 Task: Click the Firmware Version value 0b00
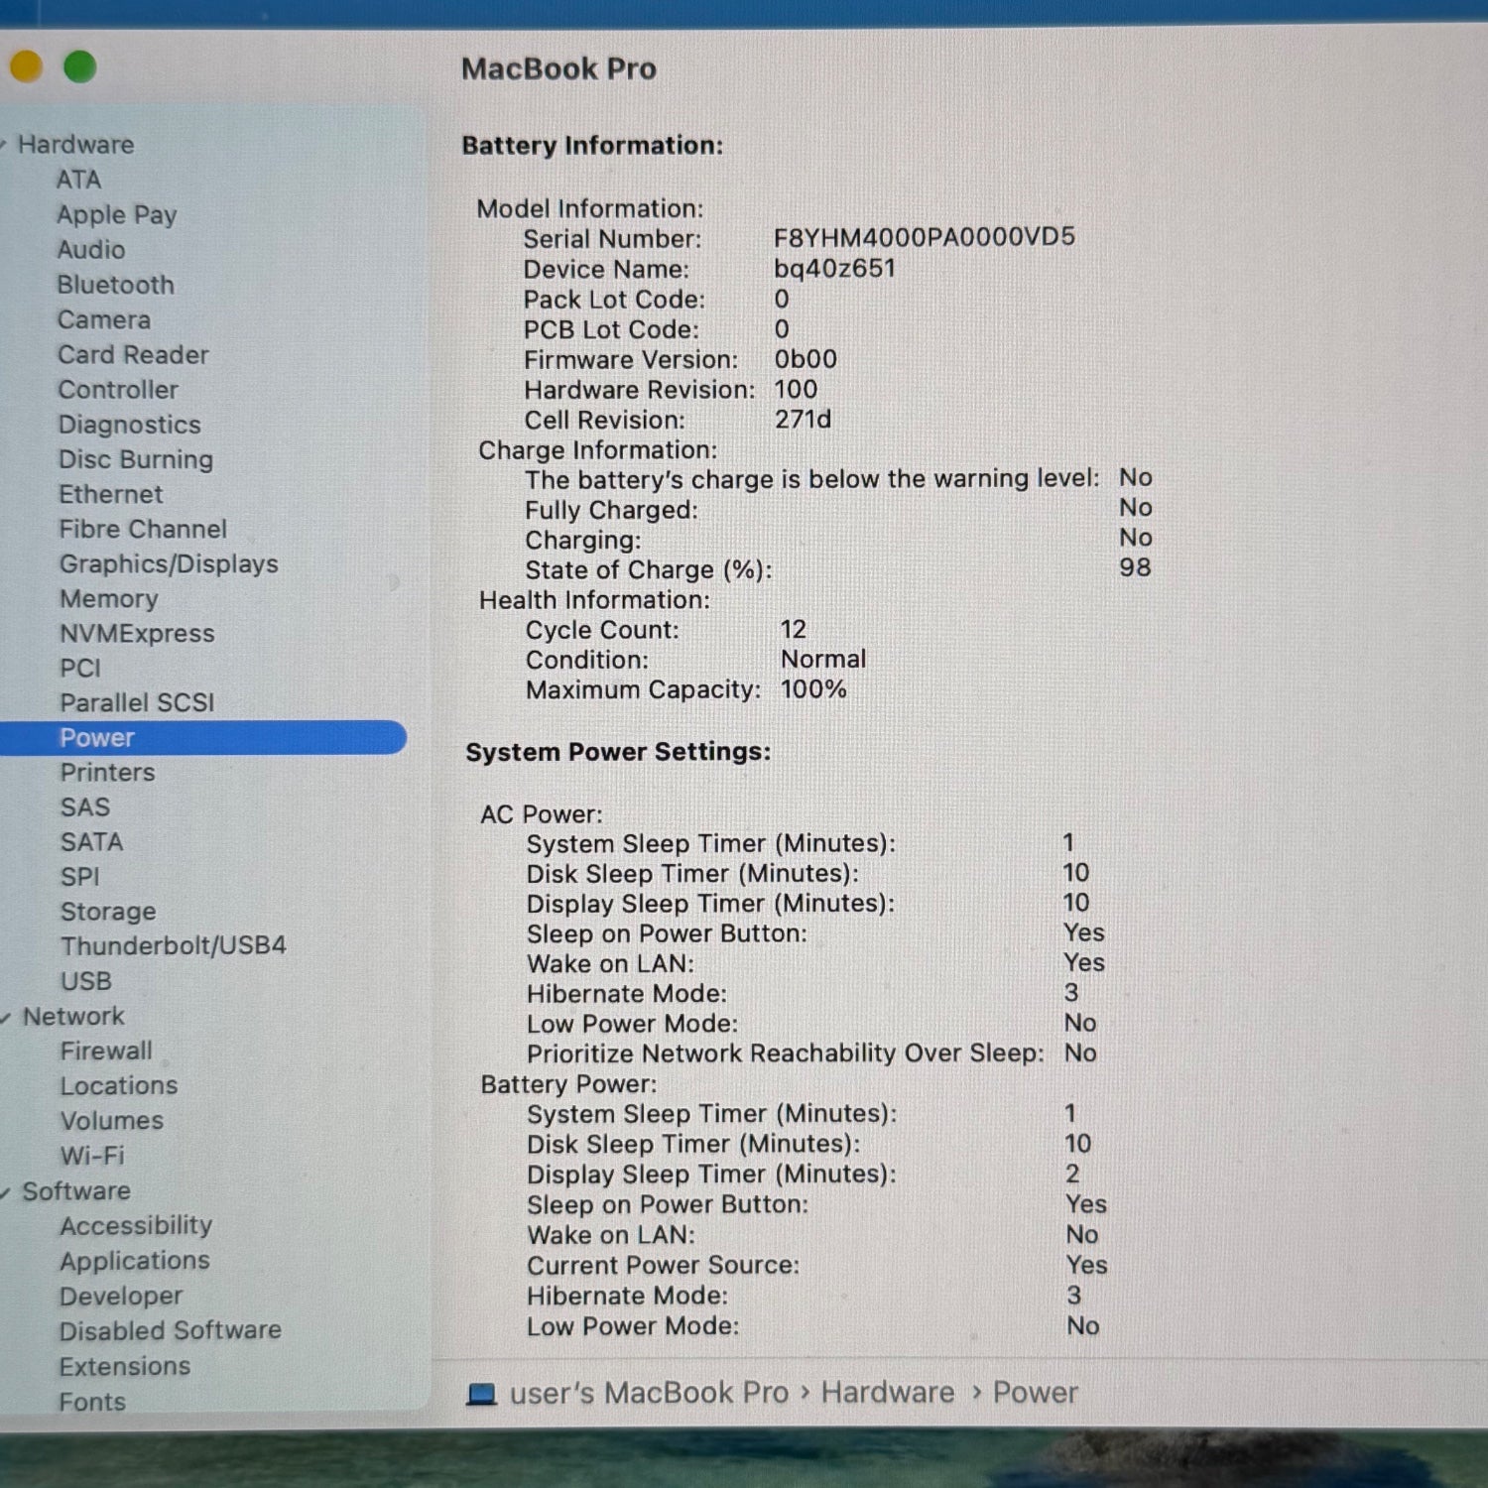806,359
